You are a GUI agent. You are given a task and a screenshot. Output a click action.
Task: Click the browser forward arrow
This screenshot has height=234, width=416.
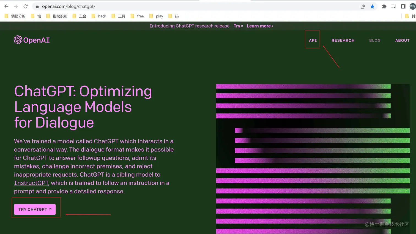point(16,6)
